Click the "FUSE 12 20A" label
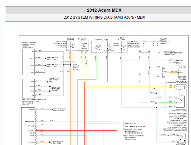191x145 pixels. [99, 48]
